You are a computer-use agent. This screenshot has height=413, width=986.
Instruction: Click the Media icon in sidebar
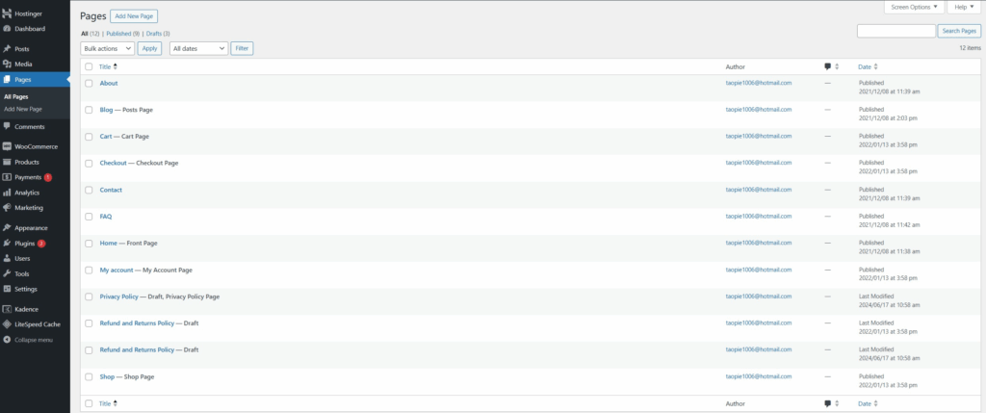7,64
